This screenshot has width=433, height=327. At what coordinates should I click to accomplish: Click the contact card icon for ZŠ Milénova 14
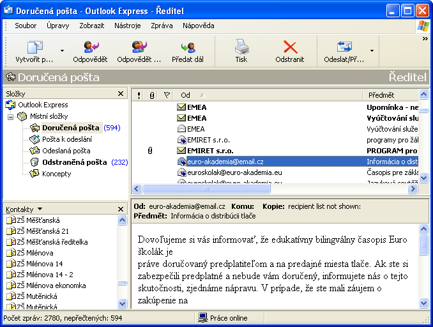coord(11,264)
